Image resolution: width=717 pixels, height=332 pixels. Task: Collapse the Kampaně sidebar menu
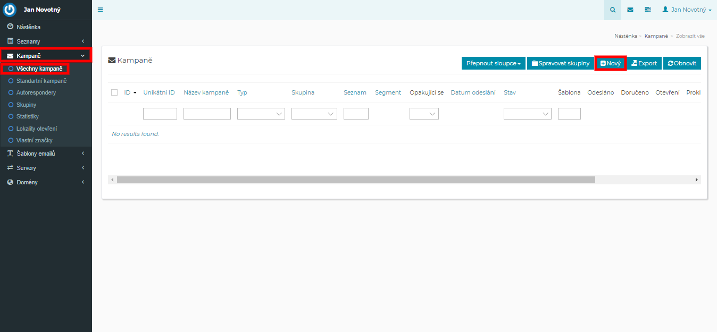coord(46,55)
